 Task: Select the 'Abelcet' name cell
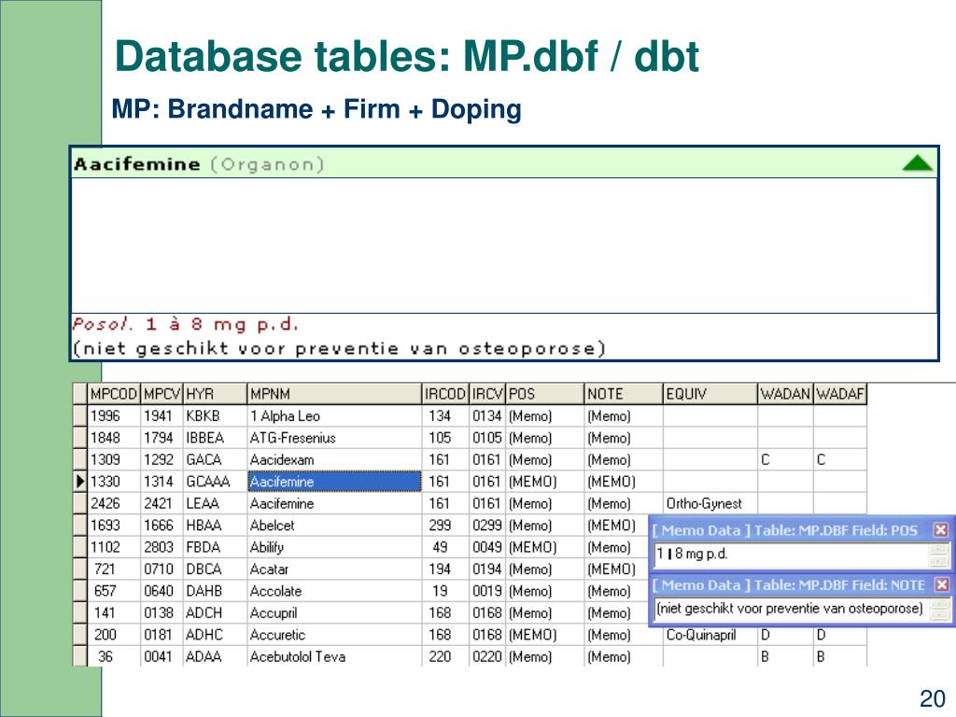pyautogui.click(x=335, y=525)
